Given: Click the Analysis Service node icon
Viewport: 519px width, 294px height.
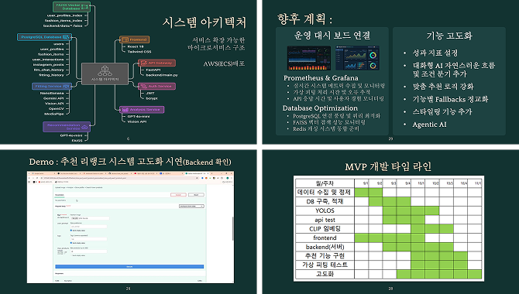Looking at the screenshot, I should [x=125, y=109].
